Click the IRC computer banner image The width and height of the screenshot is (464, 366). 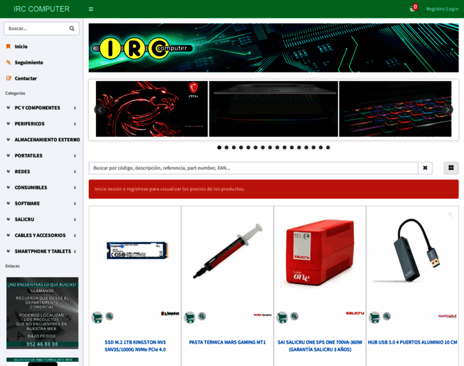click(x=274, y=48)
